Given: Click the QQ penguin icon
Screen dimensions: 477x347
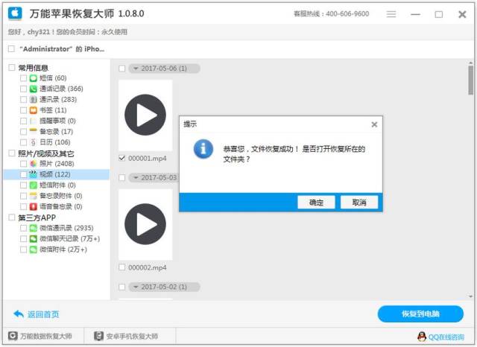Looking at the screenshot, I should pyautogui.click(x=422, y=337).
